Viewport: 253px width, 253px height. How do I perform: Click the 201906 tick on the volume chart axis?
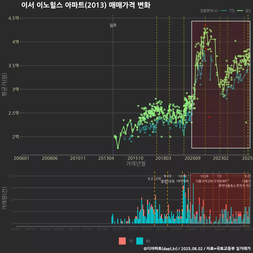click(x=176, y=229)
